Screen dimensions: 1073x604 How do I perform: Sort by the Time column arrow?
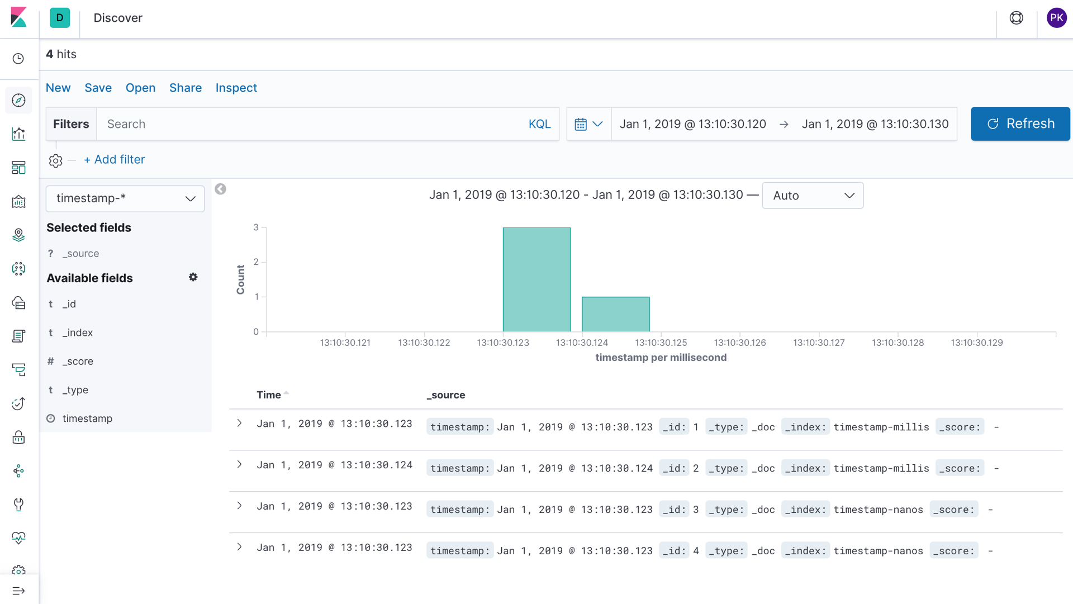pyautogui.click(x=286, y=393)
